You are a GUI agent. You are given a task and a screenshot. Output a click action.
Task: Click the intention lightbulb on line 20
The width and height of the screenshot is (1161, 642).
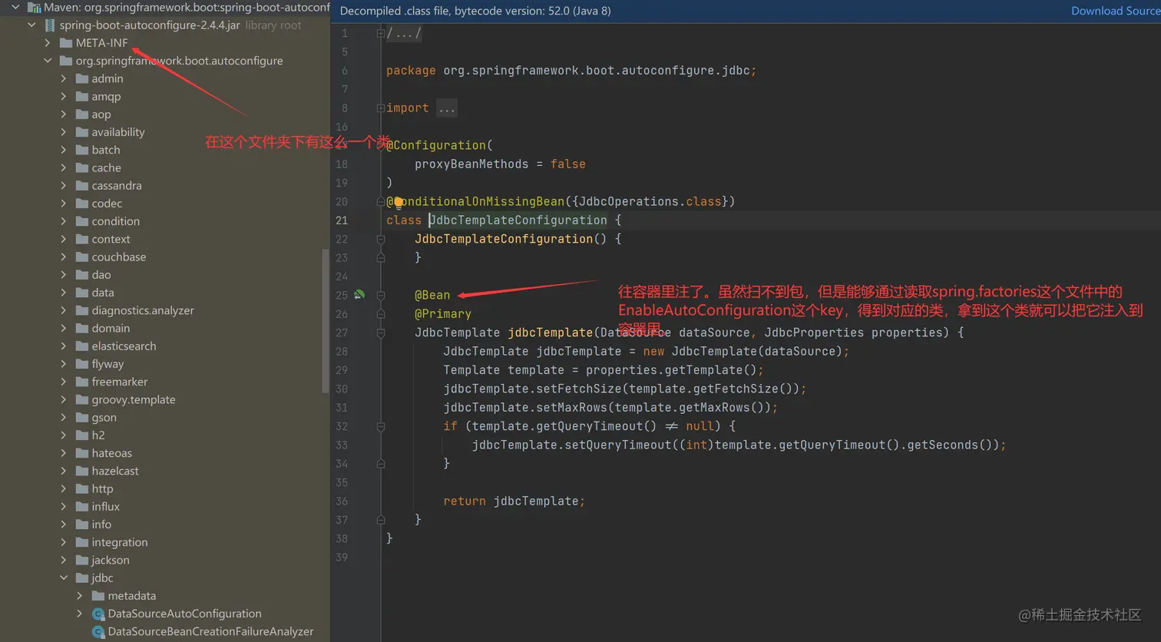399,202
